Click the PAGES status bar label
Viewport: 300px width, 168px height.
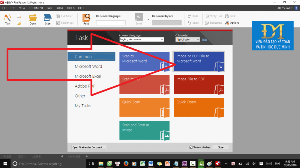[7, 157]
